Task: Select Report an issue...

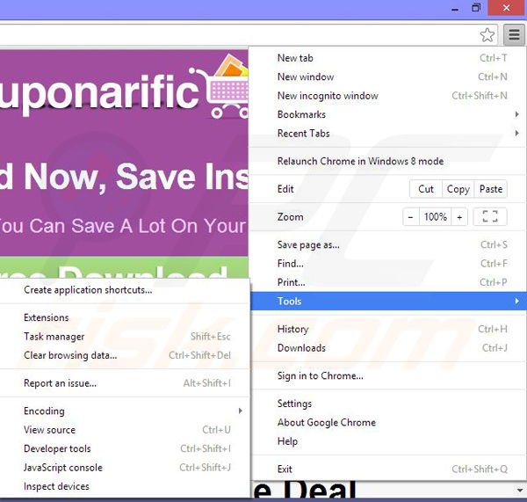Action: pyautogui.click(x=125, y=383)
